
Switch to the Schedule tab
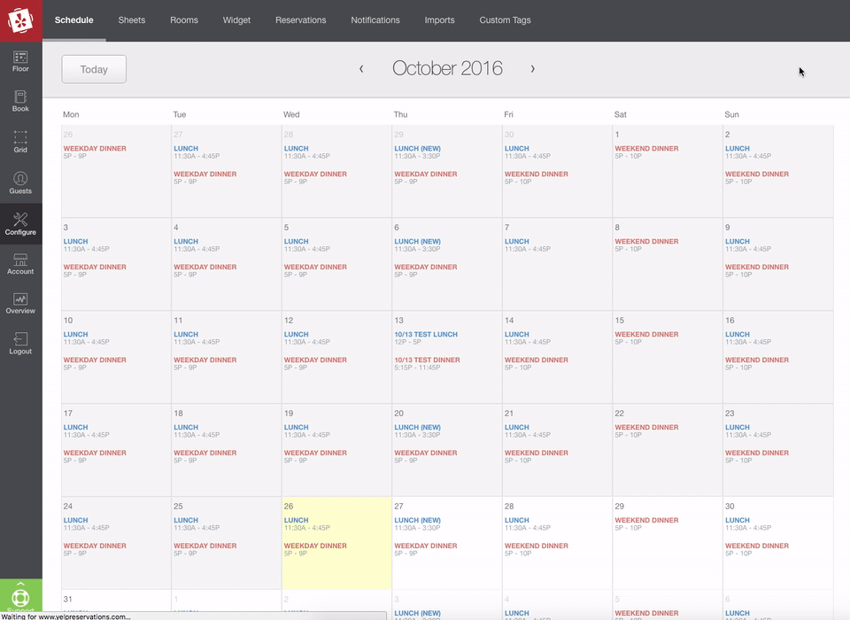[73, 20]
